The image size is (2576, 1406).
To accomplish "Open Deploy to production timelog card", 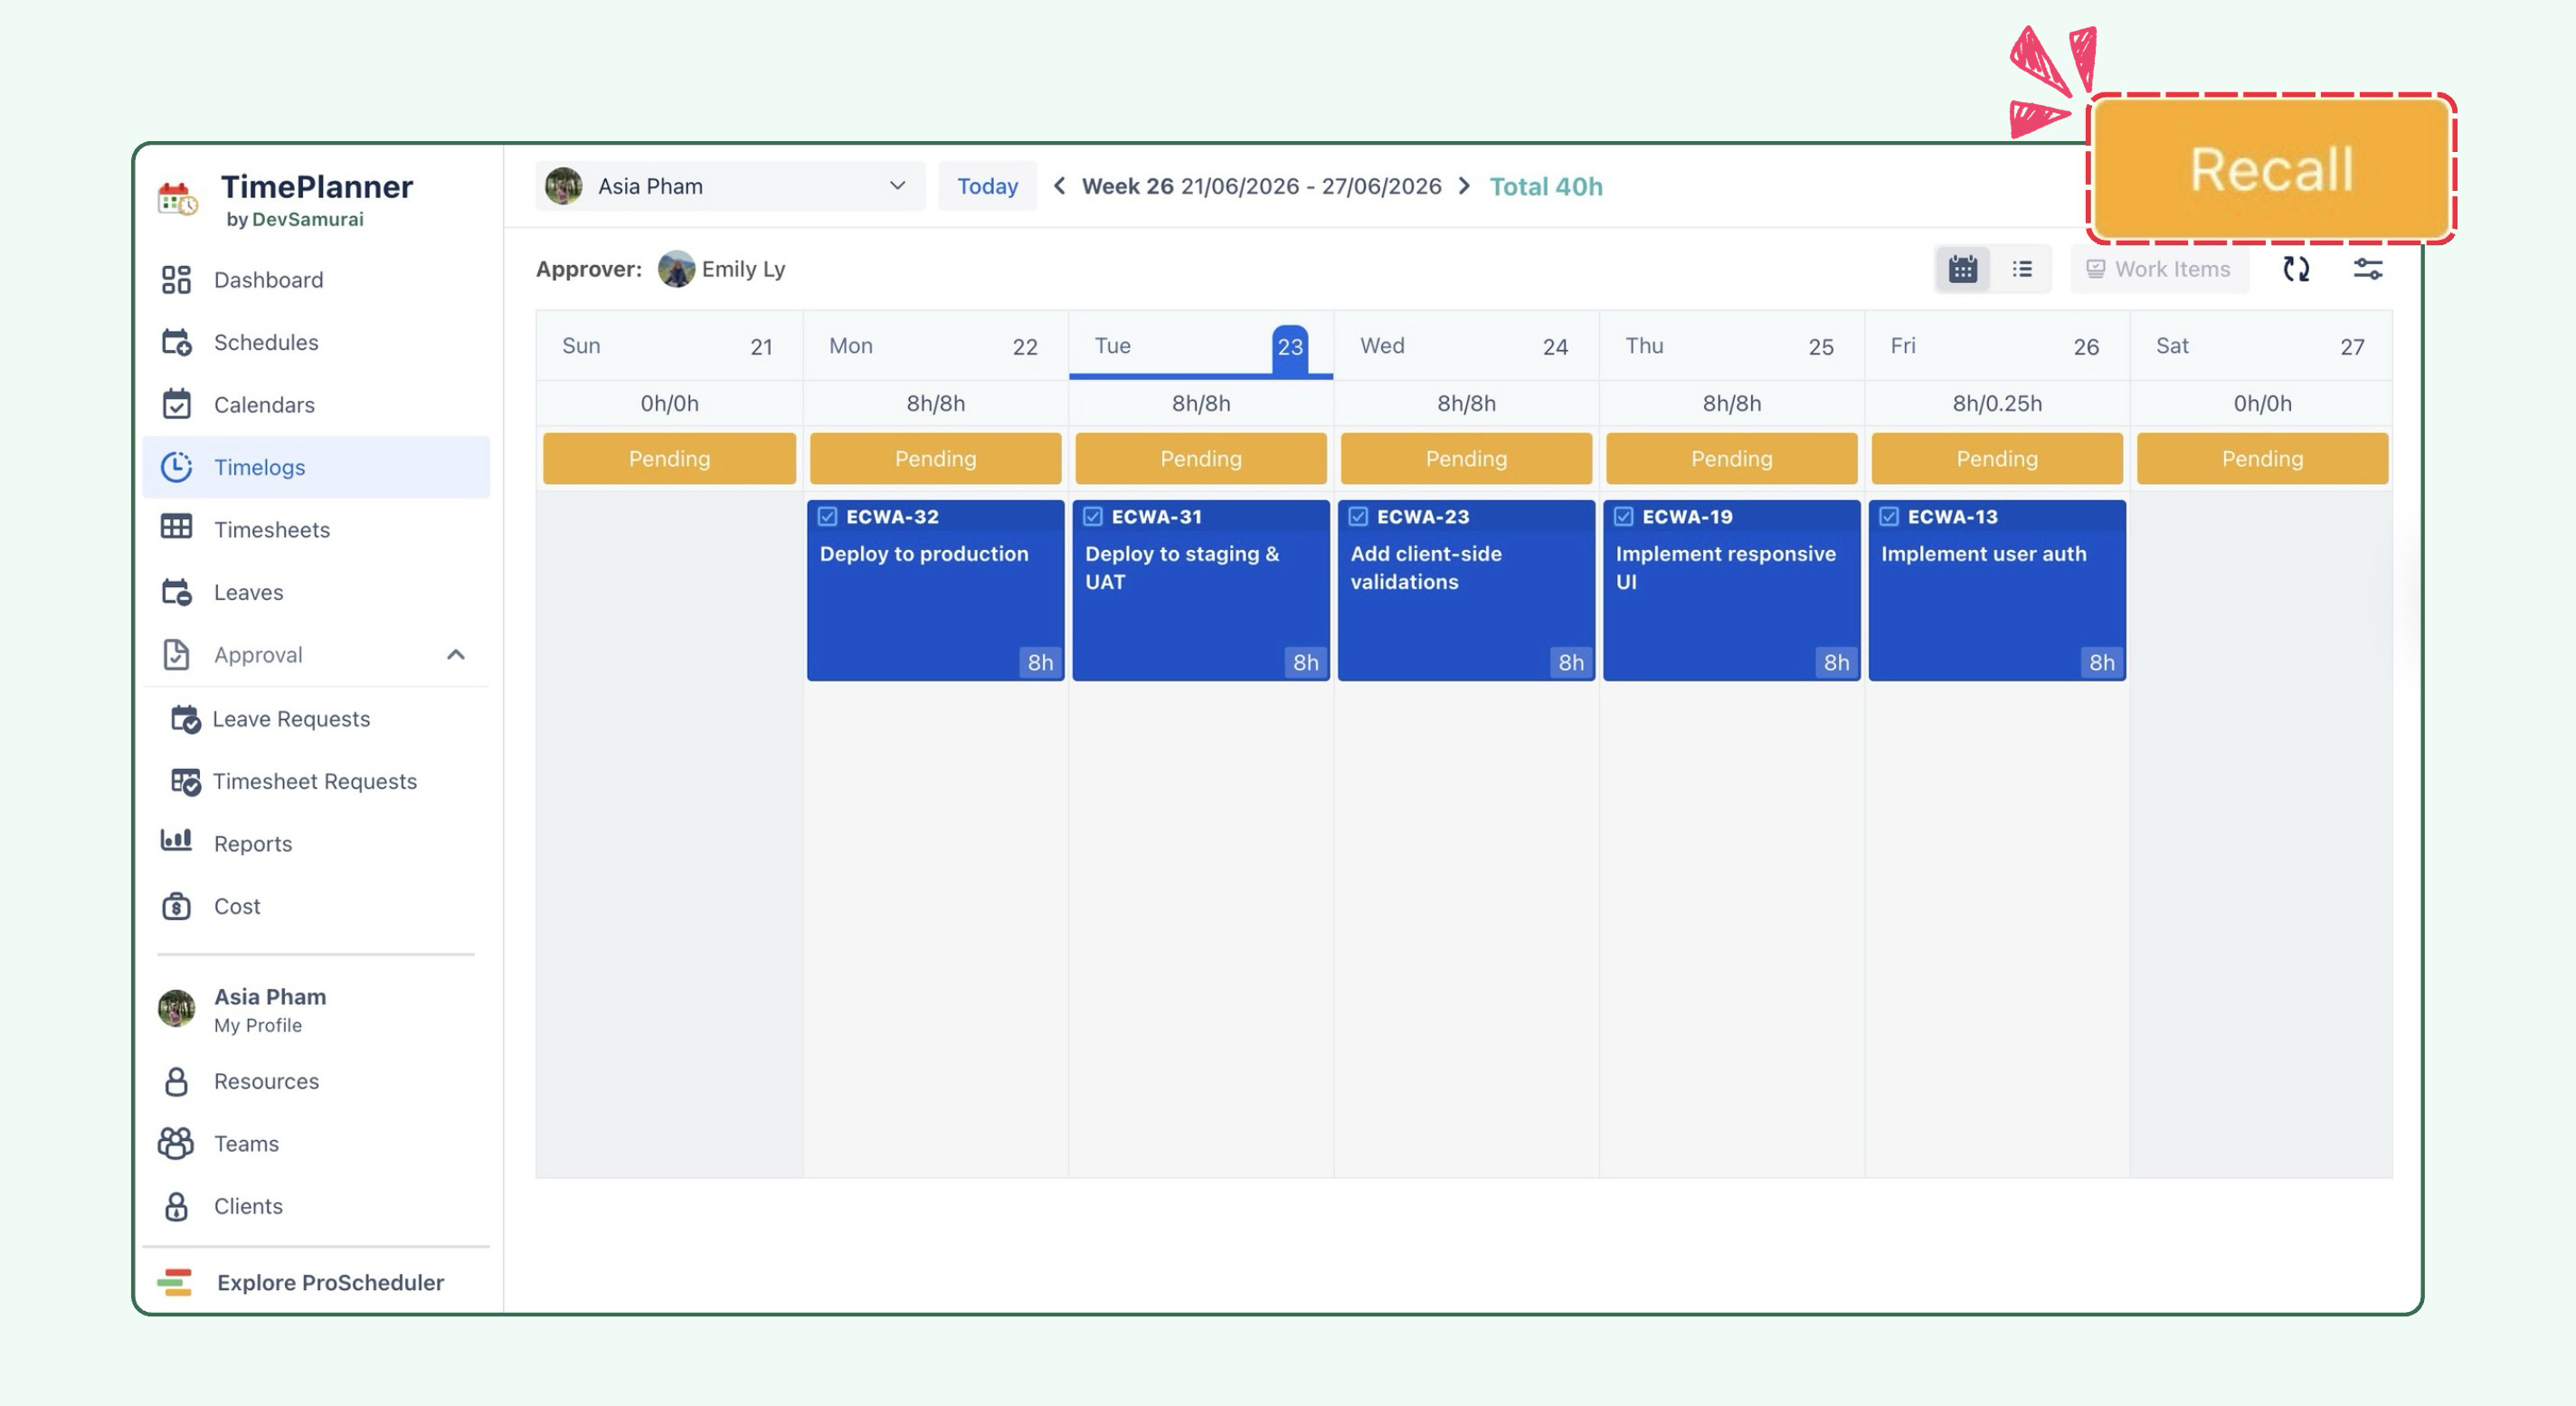I will tap(935, 591).
